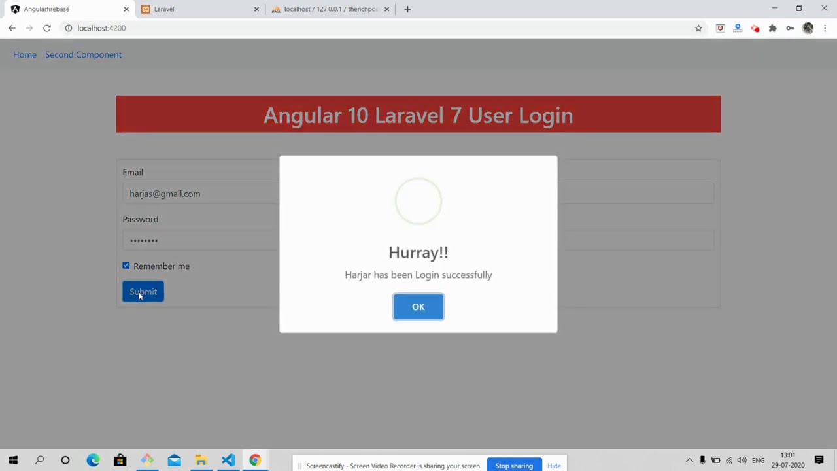837x471 pixels.
Task: Open the Windows Start menu
Action: 13,461
